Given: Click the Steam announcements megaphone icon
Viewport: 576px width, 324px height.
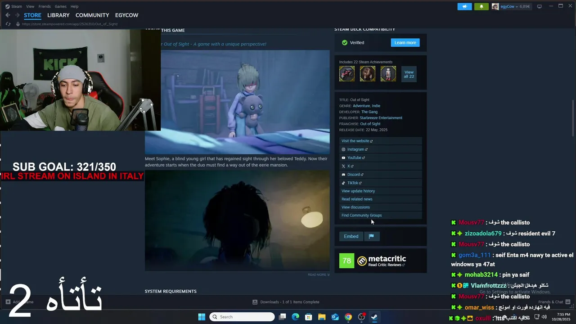Looking at the screenshot, I should tap(464, 6).
